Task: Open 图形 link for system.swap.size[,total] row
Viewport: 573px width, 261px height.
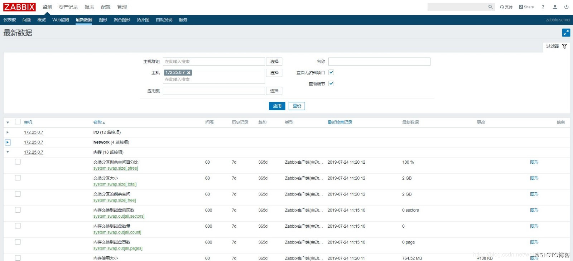Action: point(534,178)
